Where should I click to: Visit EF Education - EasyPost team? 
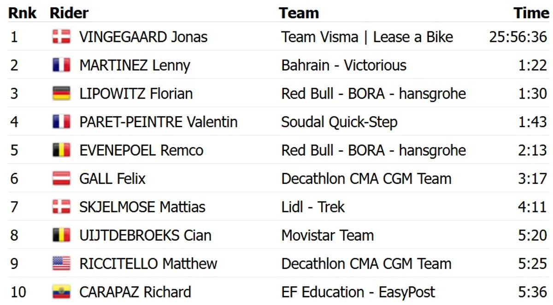358,292
